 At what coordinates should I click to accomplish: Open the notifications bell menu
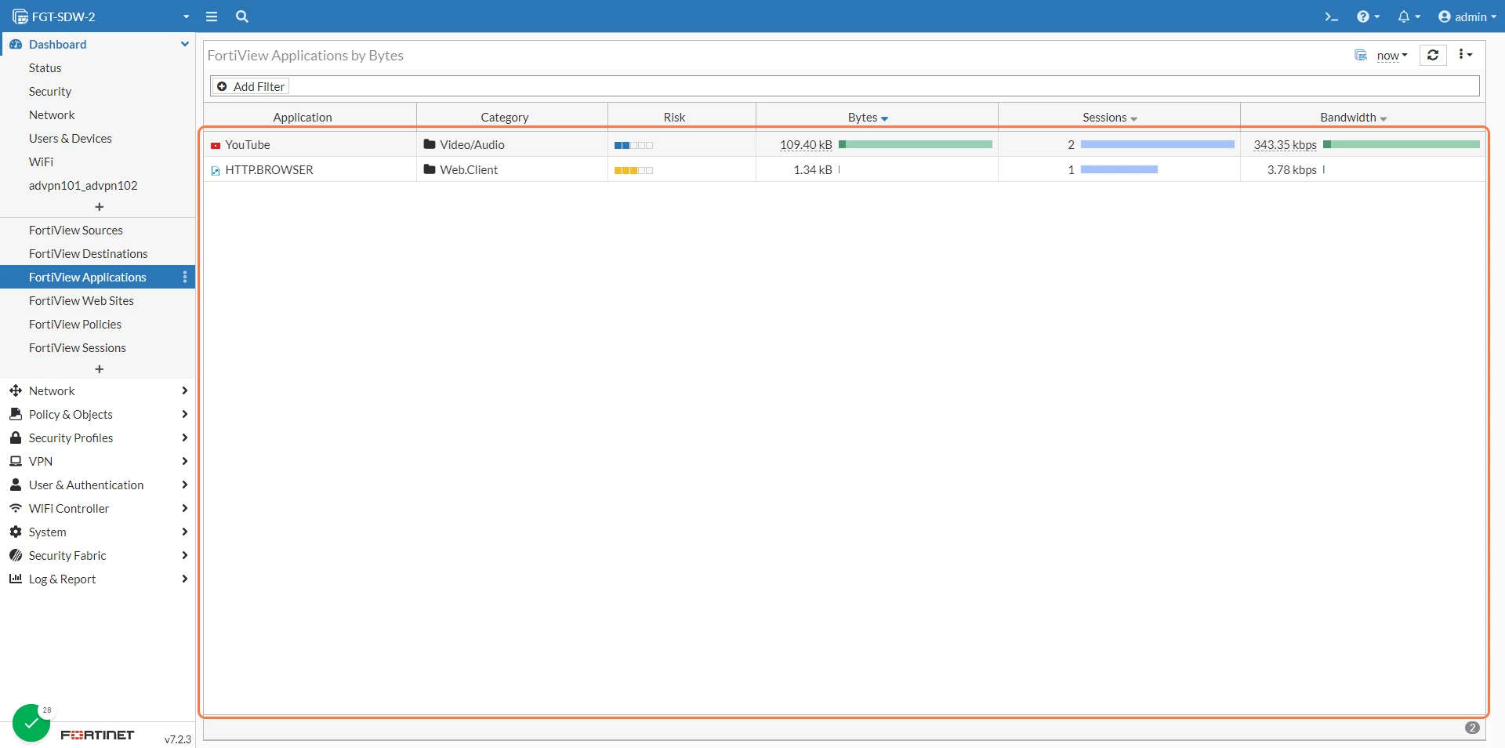(1409, 16)
